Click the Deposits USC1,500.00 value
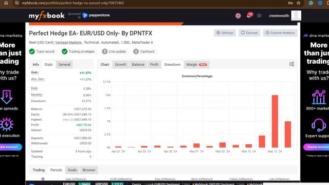329x185 pixels. 83,138
